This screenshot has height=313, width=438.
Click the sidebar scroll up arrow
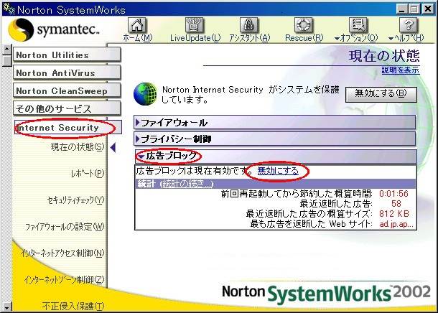(6, 50)
